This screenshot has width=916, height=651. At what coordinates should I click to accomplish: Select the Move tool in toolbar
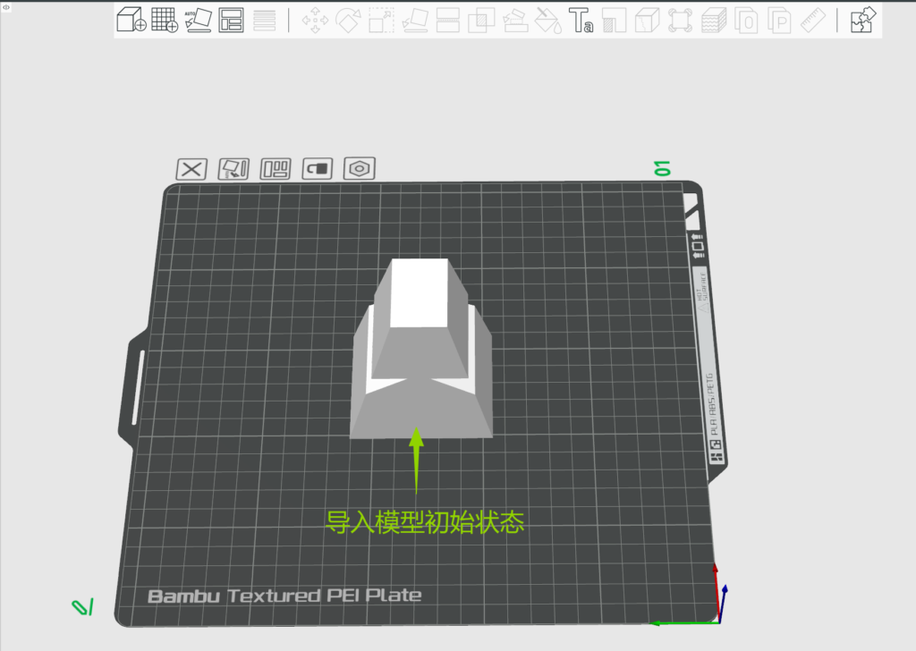coord(315,20)
